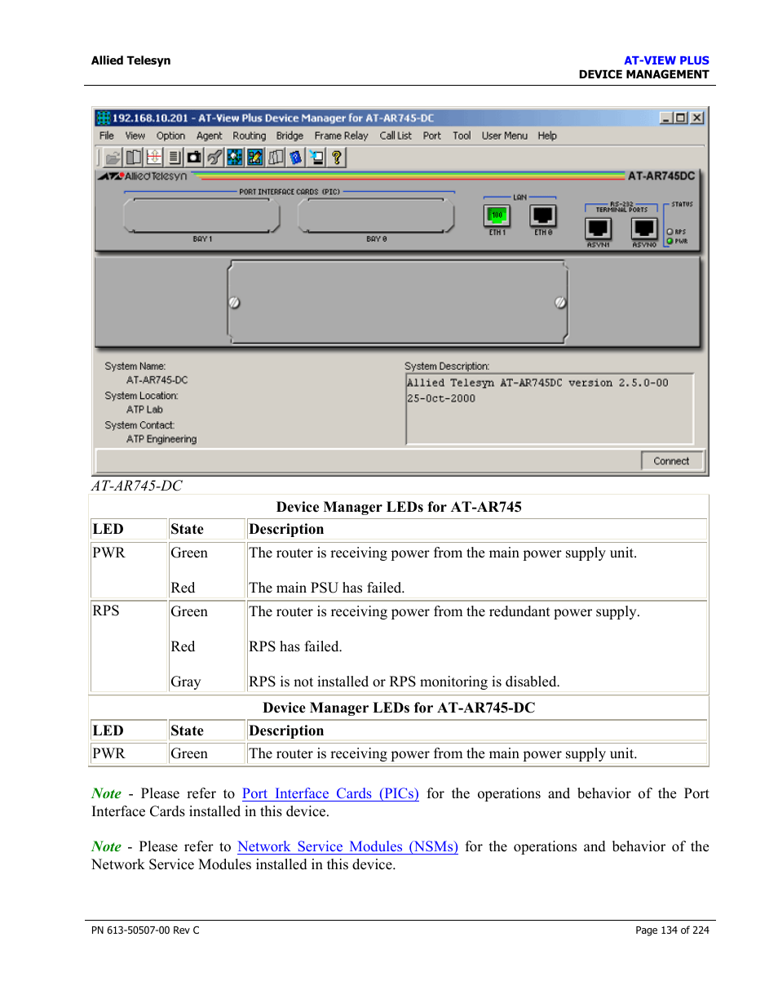This screenshot has height=1008, width=778.
Task: Click the text list page toolbar icon
Action: coord(175,158)
